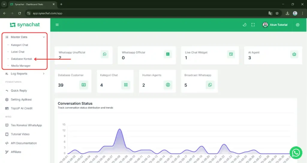Click the Tes Koneksi WhatsApp icon
The width and height of the screenshot is (307, 163).
pos(7,125)
